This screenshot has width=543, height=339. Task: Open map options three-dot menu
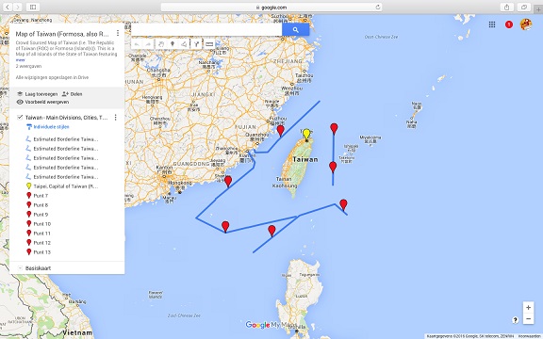tap(118, 33)
